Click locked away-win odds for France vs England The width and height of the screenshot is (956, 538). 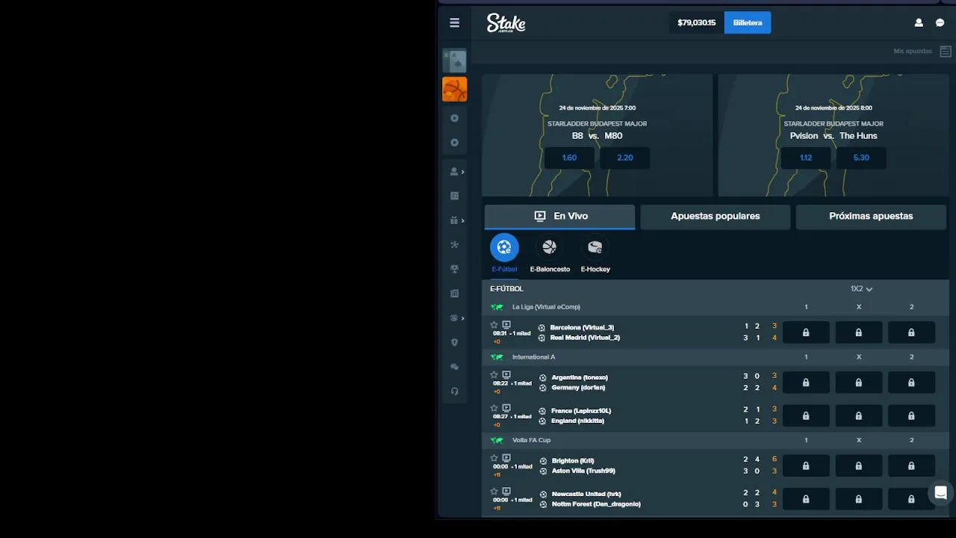pyautogui.click(x=911, y=415)
